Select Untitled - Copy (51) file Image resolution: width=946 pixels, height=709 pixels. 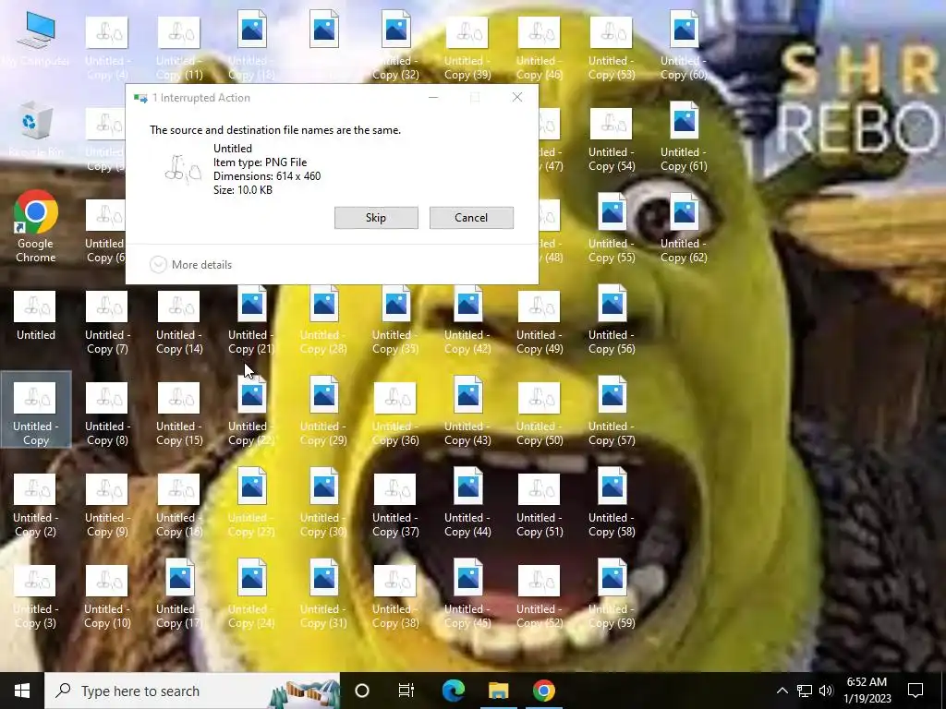click(540, 507)
